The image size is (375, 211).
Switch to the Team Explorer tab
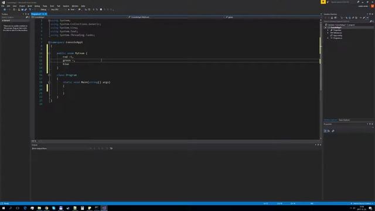pos(344,120)
